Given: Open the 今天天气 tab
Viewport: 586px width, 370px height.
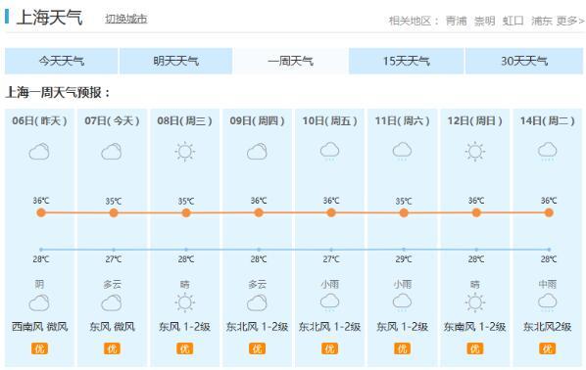Looking at the screenshot, I should click(x=62, y=61).
